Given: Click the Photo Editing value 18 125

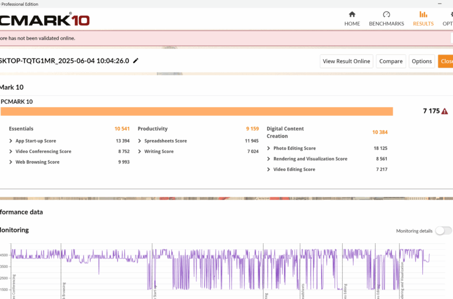Looking at the screenshot, I should click(x=380, y=148).
